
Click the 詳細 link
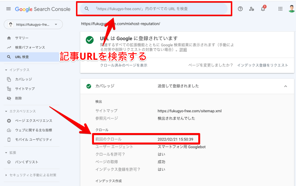pyautogui.click(x=183, y=50)
